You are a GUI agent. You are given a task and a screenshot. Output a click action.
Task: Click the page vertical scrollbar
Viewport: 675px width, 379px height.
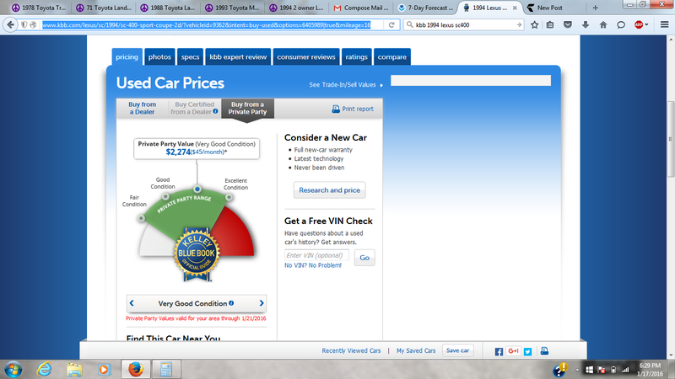coord(670,138)
